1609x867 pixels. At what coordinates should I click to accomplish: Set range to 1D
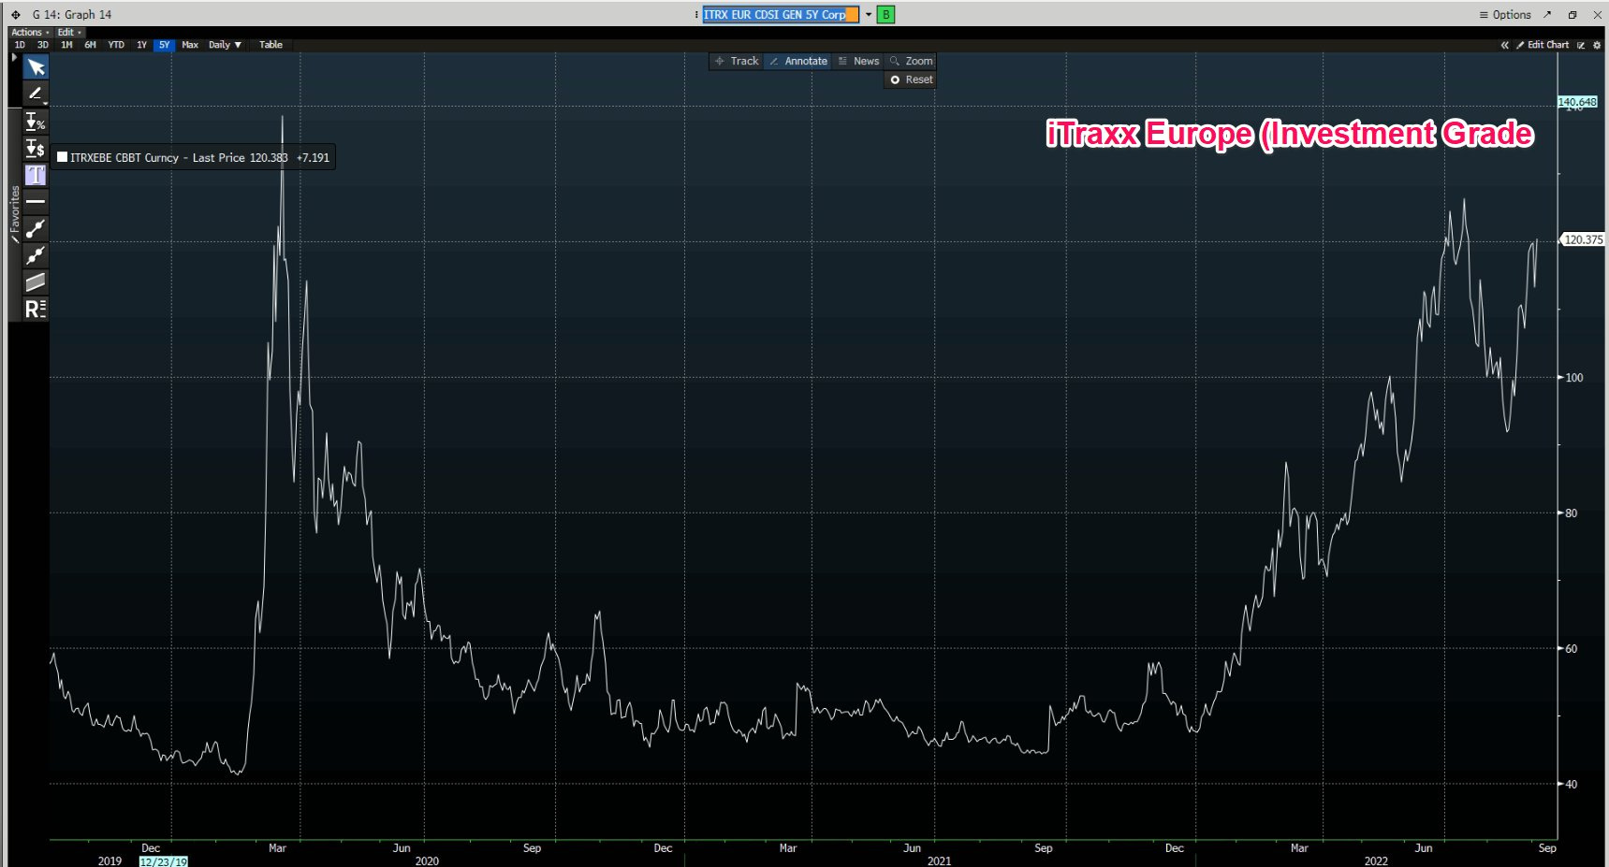coord(20,45)
